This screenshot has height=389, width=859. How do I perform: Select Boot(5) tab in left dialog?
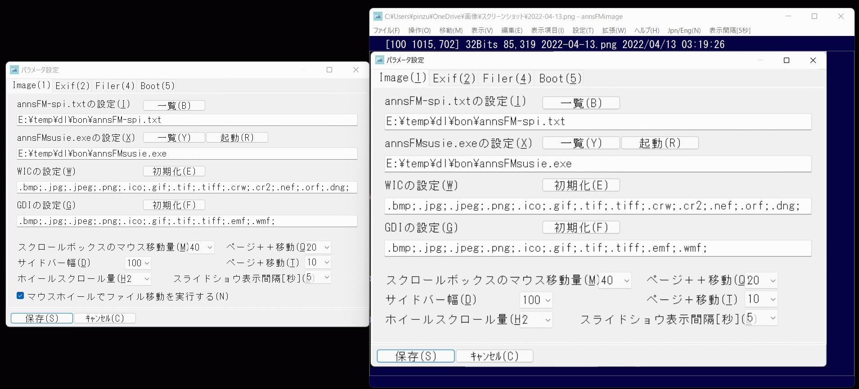[x=157, y=86]
